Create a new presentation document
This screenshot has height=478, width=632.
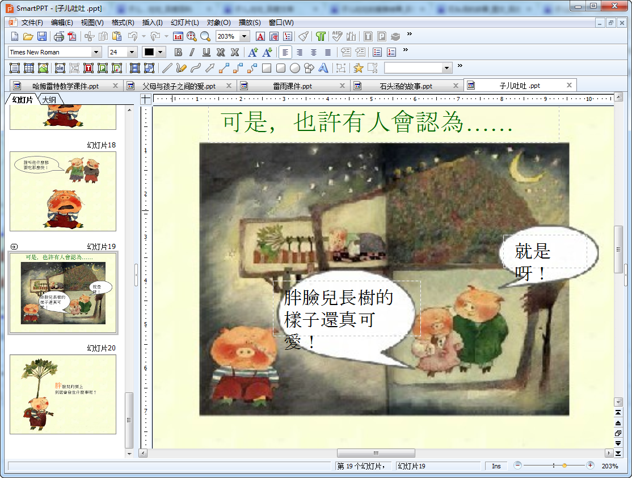(15, 37)
